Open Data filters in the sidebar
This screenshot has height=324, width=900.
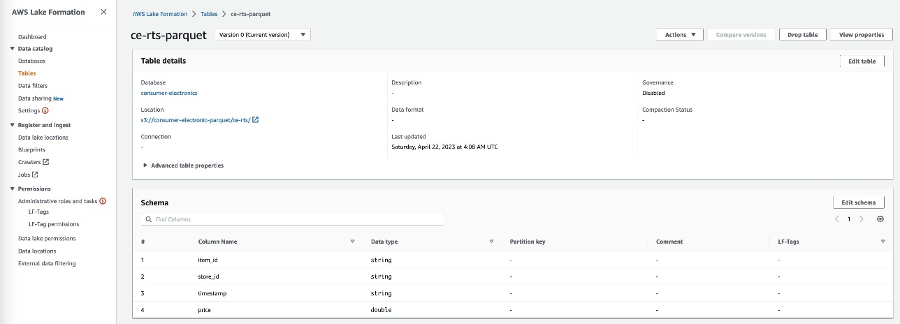(x=33, y=86)
